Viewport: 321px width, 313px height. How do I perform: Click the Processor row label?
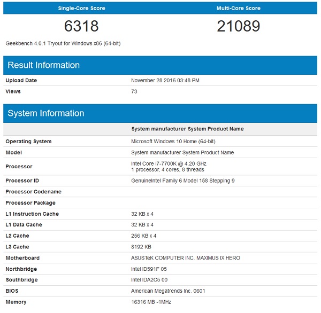click(19, 167)
